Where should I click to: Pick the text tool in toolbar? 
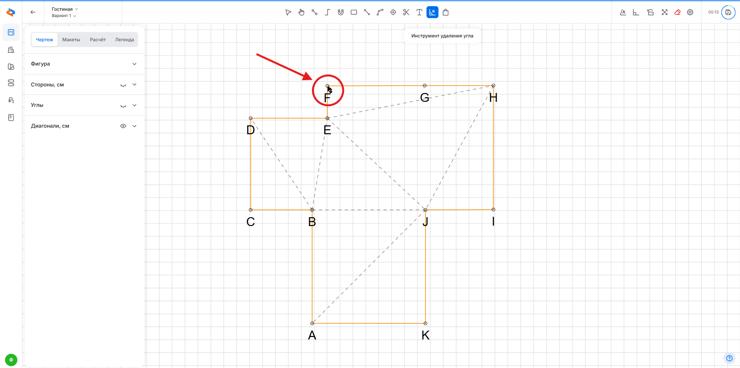(x=419, y=12)
